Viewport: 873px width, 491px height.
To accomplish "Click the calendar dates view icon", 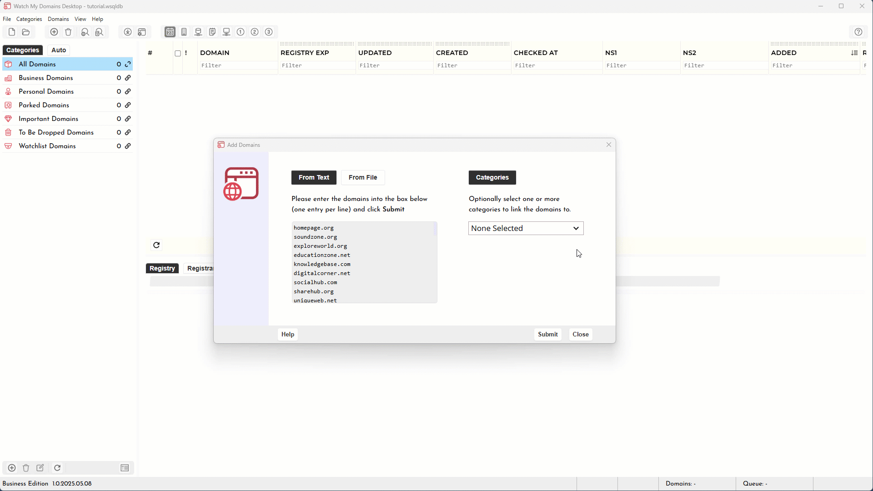I will [170, 32].
